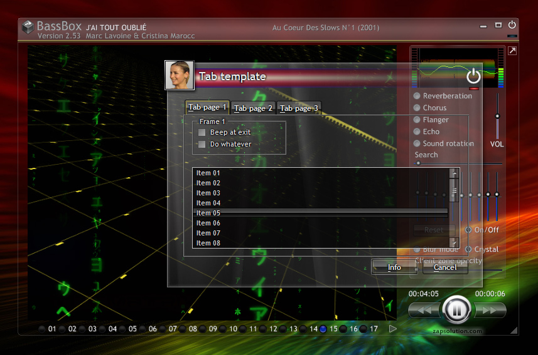Open the zapsolution.com link
The width and height of the screenshot is (538, 355).
tap(457, 331)
